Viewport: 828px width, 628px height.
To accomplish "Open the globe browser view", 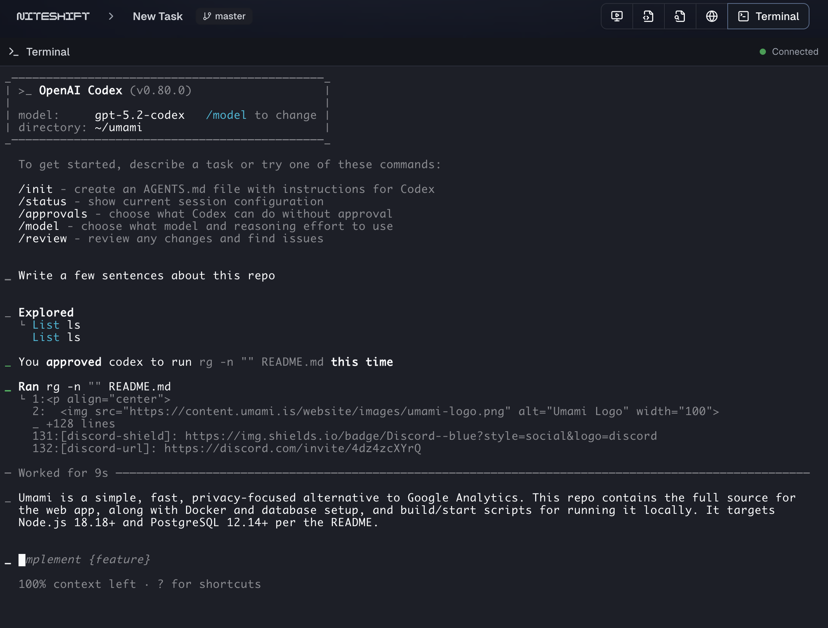I will coord(711,16).
